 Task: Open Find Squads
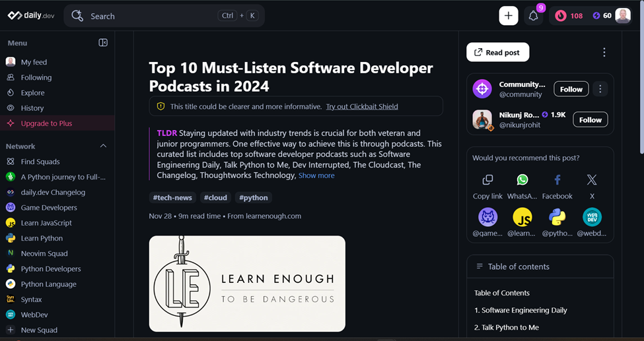pyautogui.click(x=57, y=162)
